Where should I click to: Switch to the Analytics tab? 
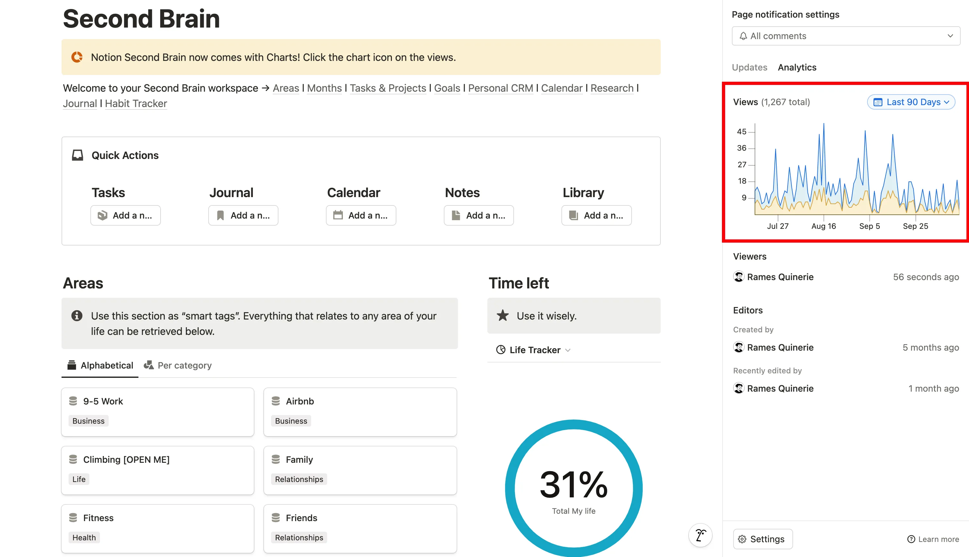[797, 67]
